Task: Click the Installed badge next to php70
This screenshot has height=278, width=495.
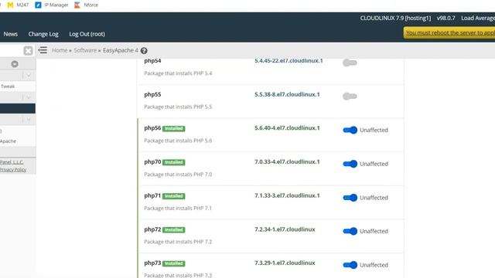Action: point(173,162)
